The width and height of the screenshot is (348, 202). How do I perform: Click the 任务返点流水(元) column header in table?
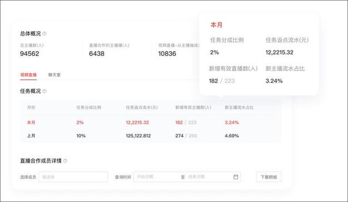pyautogui.click(x=142, y=108)
